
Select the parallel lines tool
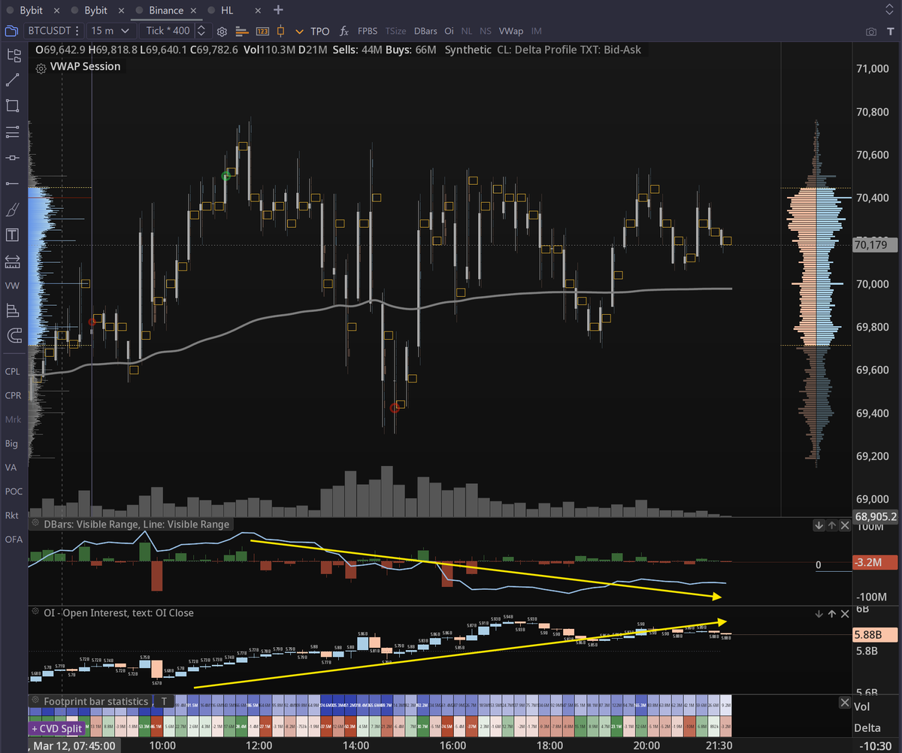[x=13, y=132]
